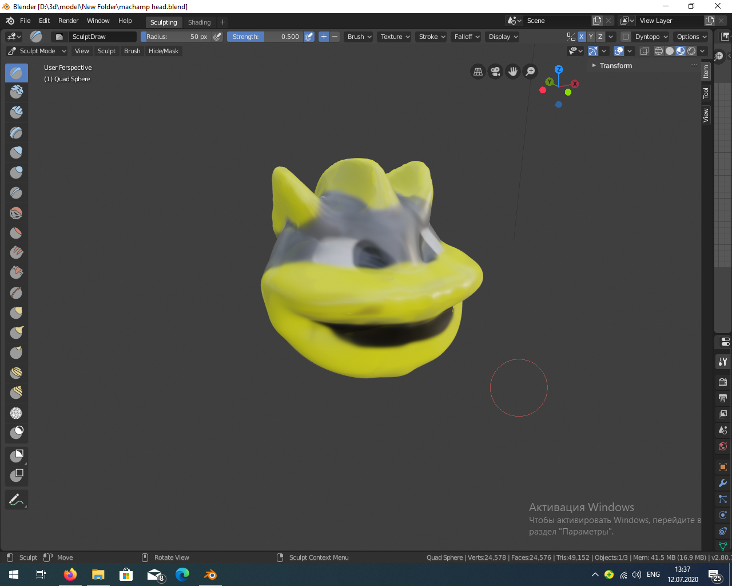This screenshot has height=586, width=732.
Task: Select the Snake Hook brush
Action: tap(17, 333)
